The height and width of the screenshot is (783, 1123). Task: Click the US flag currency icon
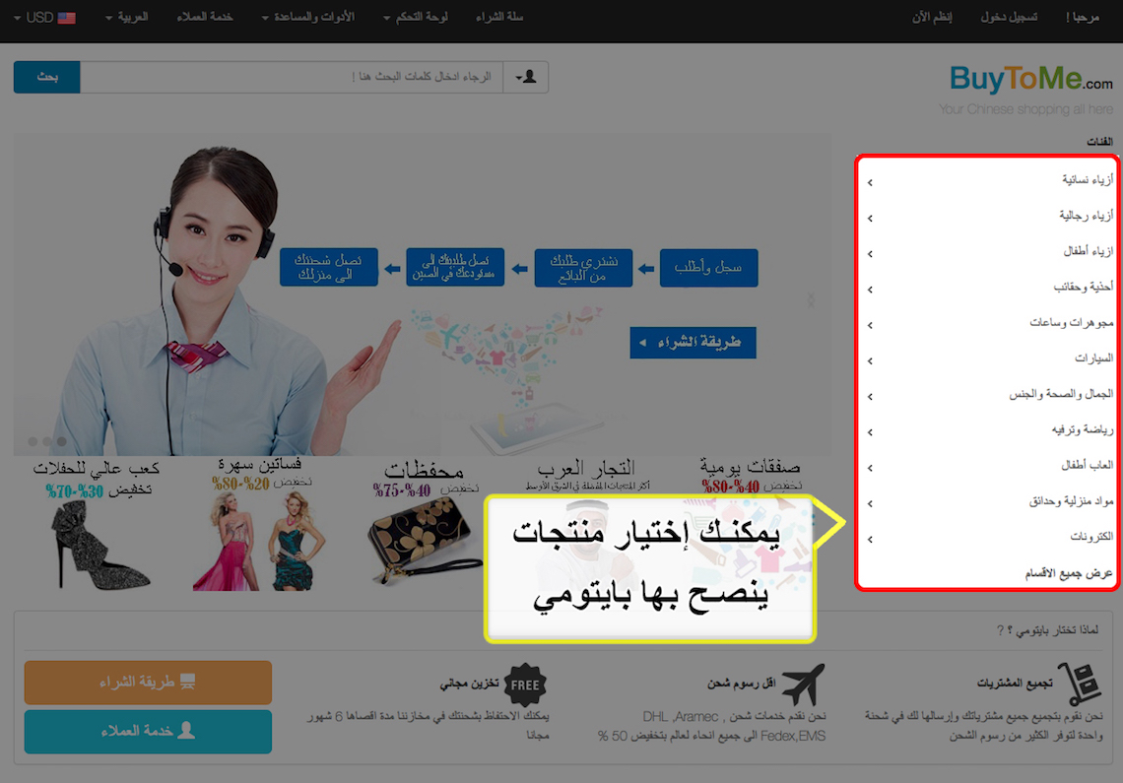[x=67, y=18]
